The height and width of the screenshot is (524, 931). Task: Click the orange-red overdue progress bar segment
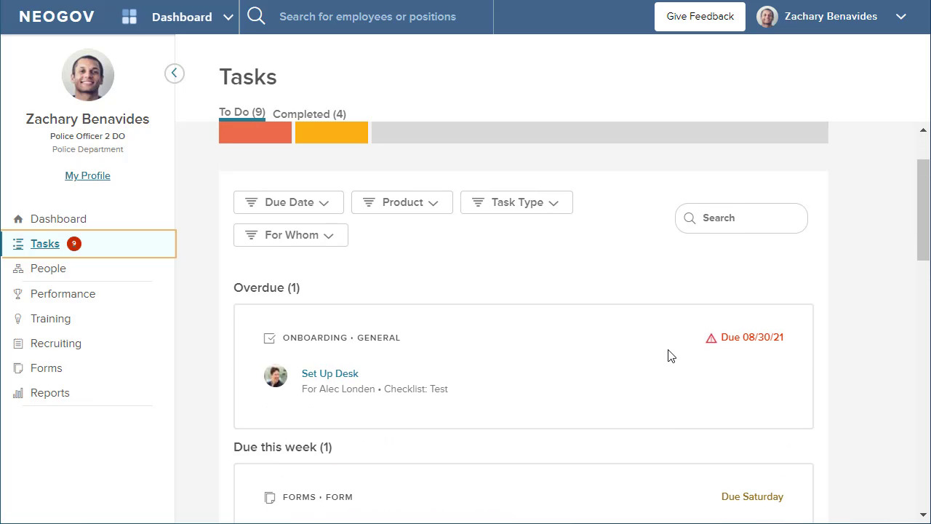255,133
